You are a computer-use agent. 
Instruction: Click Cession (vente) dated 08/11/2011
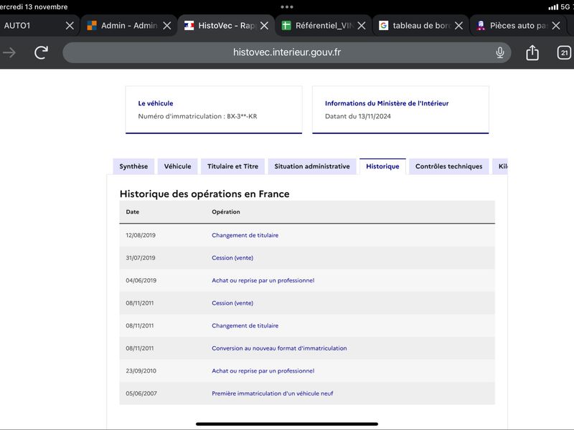pos(232,303)
